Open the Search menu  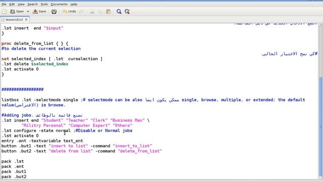coord(32,4)
